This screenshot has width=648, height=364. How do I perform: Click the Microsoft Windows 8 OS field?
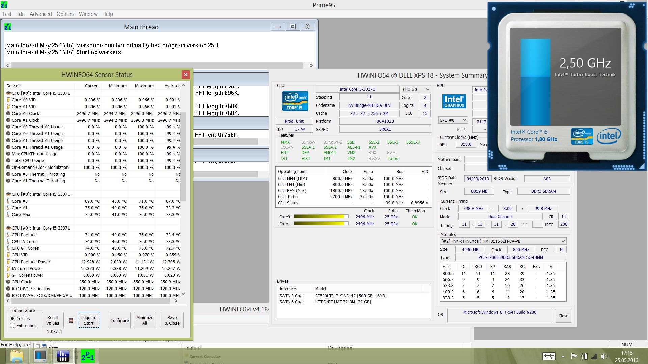point(500,316)
